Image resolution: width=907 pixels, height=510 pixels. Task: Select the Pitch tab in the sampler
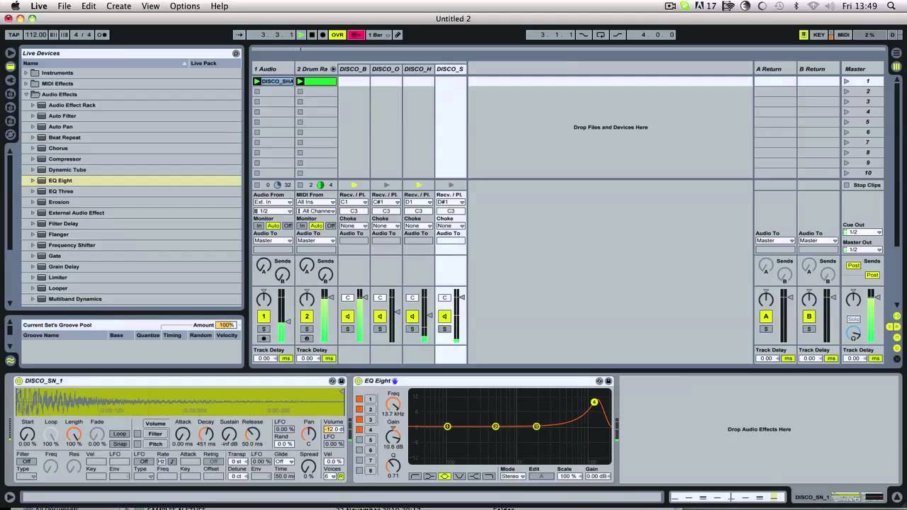(155, 444)
